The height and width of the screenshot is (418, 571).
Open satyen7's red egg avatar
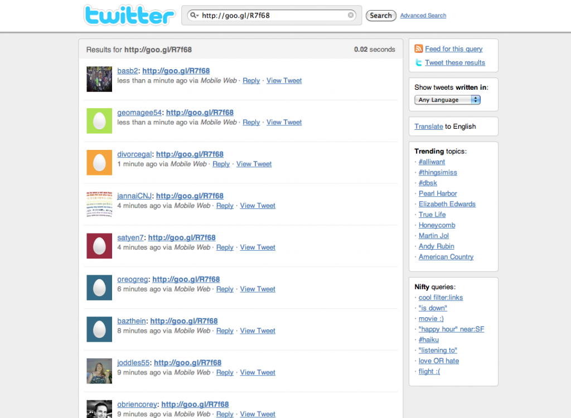(x=99, y=246)
